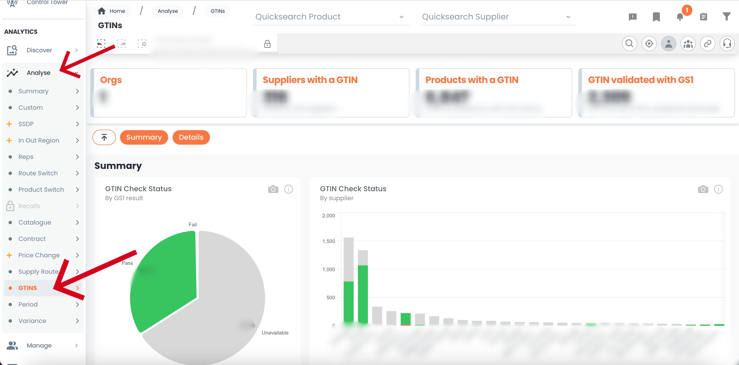
Task: Click the bookmark icon
Action: [656, 17]
